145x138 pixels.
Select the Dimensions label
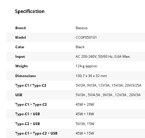point(25,76)
